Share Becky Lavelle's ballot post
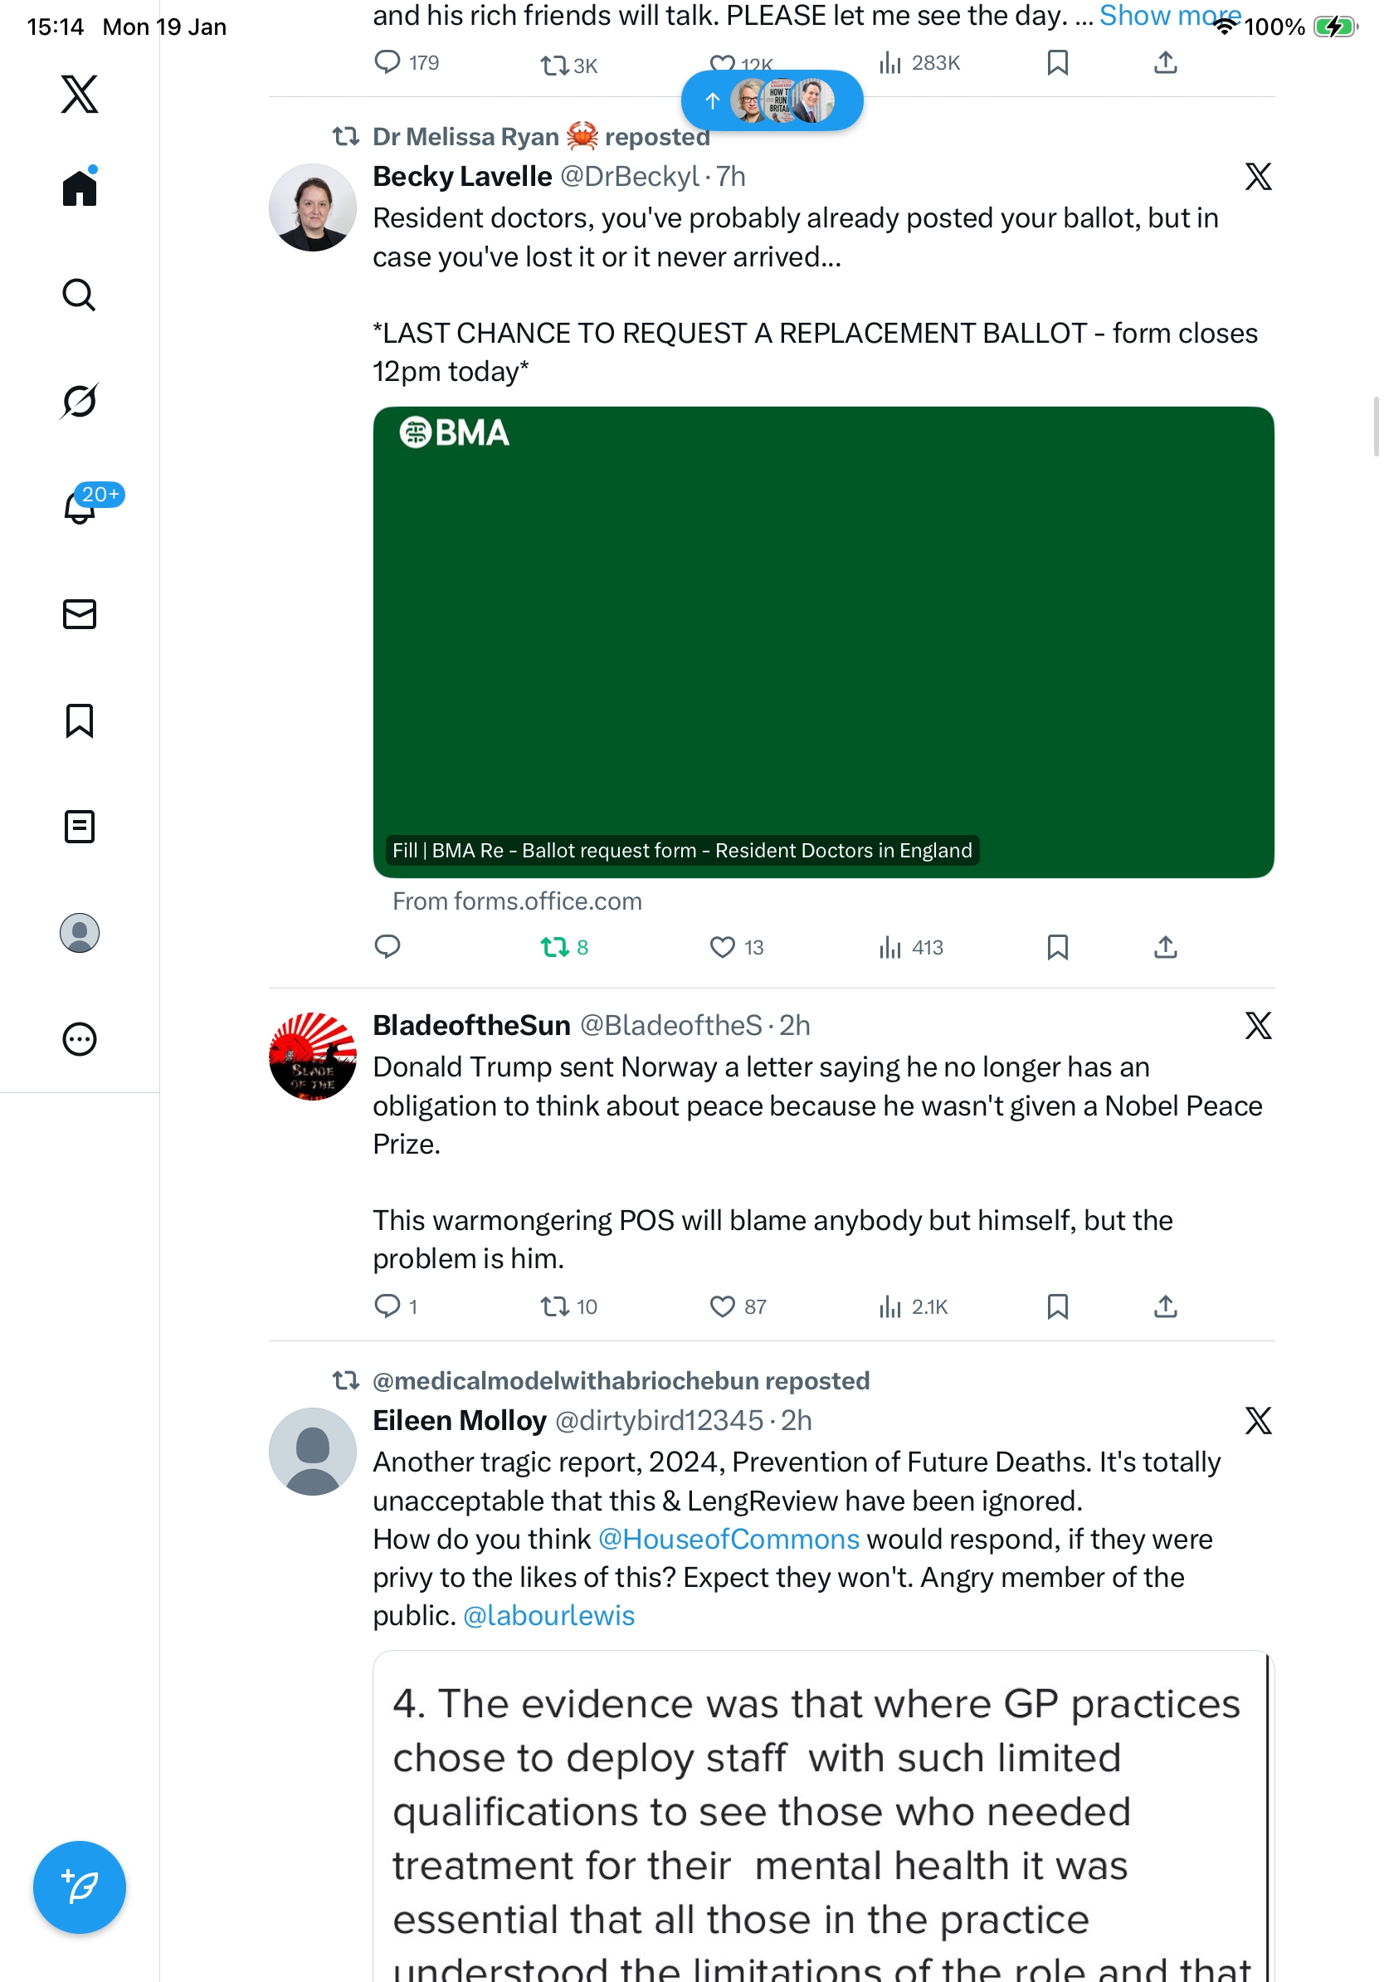 1165,947
